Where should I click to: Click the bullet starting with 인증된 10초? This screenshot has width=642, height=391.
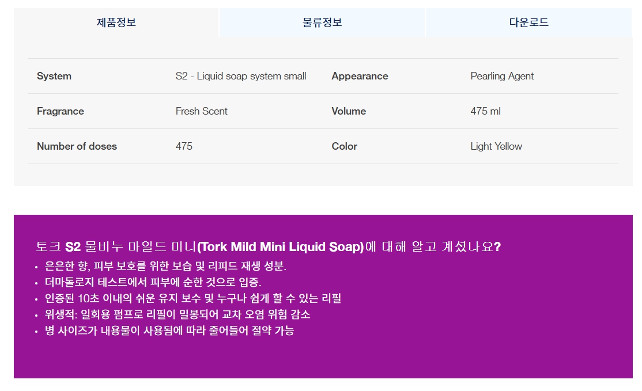(x=193, y=298)
